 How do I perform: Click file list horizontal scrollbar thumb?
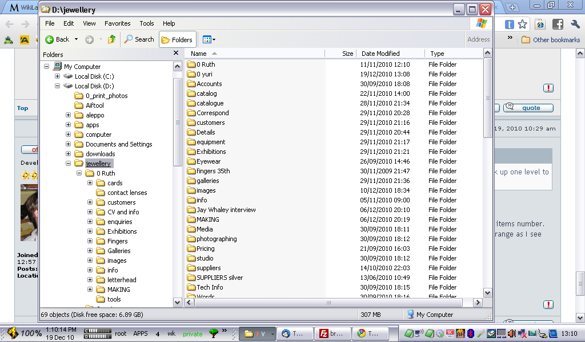tap(328, 303)
